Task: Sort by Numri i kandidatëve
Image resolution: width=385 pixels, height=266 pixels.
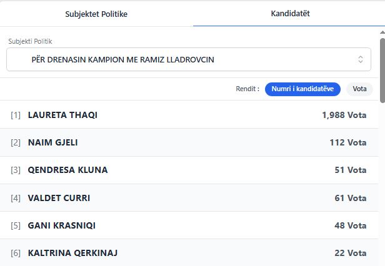Action: 302,89
